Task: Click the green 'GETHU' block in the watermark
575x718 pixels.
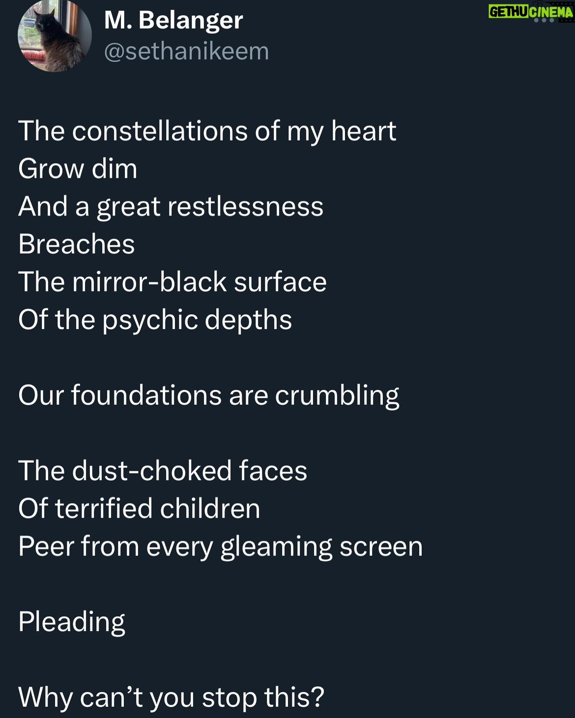Action: tap(508, 11)
